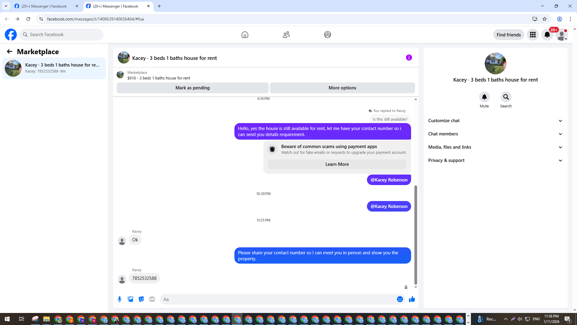Open conversation information icon

[x=409, y=57]
